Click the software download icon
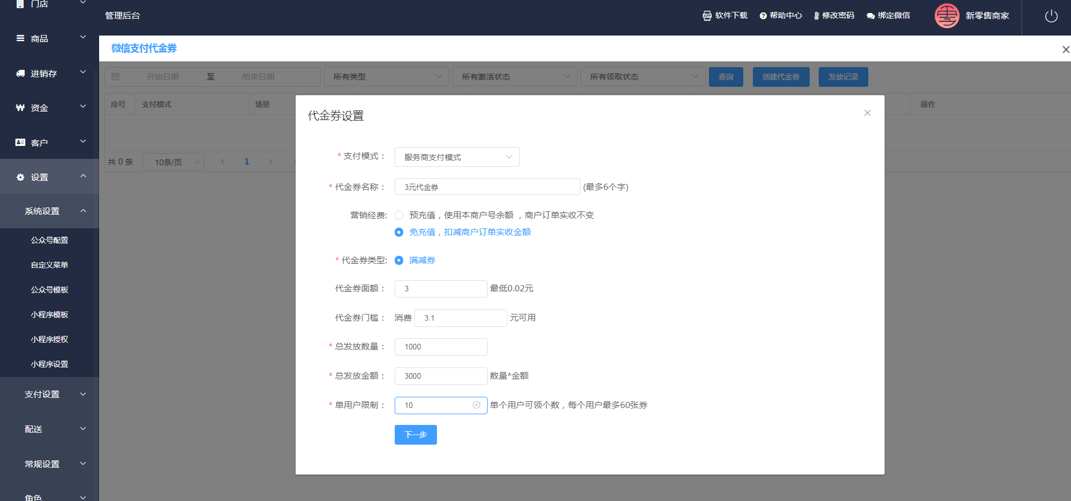 pos(707,16)
